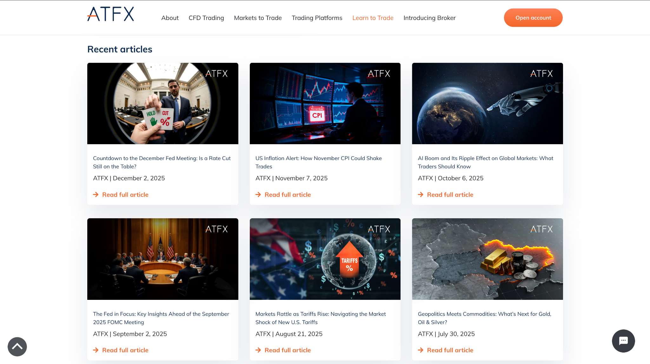Click the Open account button

(533, 18)
